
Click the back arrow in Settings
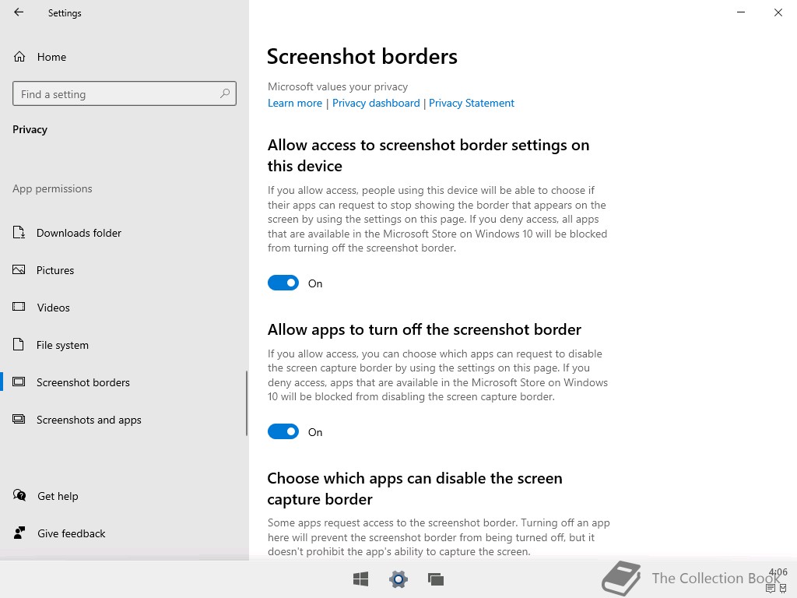19,12
